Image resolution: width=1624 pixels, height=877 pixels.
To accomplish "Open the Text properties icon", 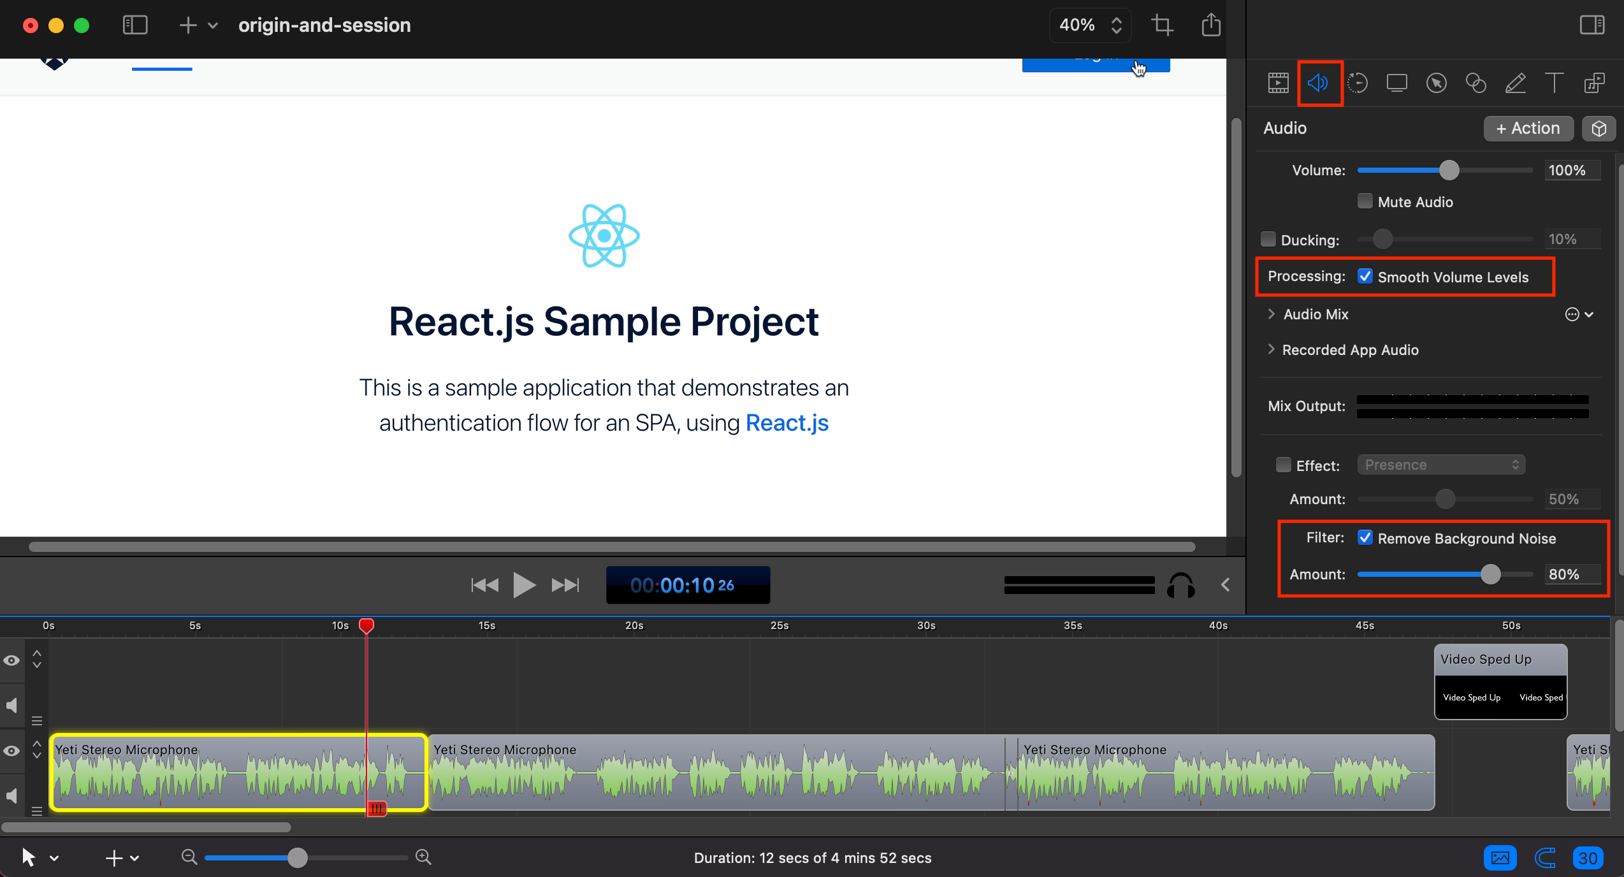I will click(1554, 83).
